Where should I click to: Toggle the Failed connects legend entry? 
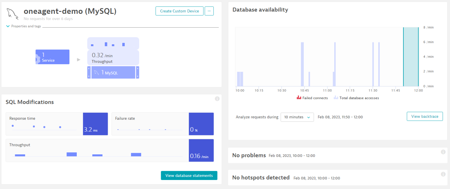tap(312, 98)
